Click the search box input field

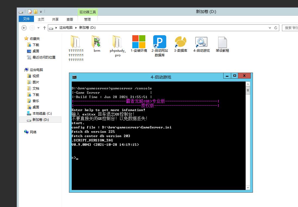[291, 28]
